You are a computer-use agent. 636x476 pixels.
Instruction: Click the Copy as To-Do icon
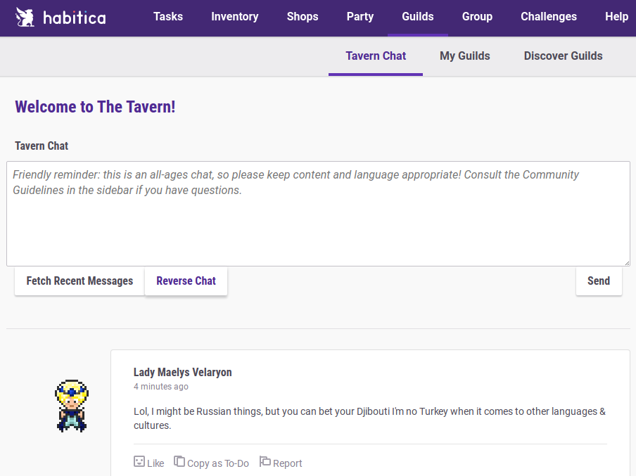coord(179,462)
